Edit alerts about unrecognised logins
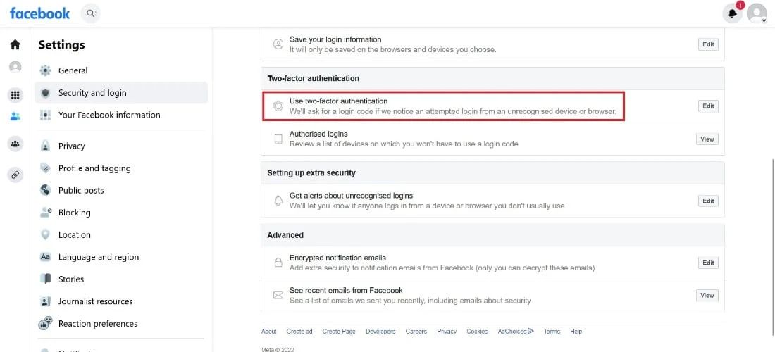The height and width of the screenshot is (352, 775). click(708, 201)
